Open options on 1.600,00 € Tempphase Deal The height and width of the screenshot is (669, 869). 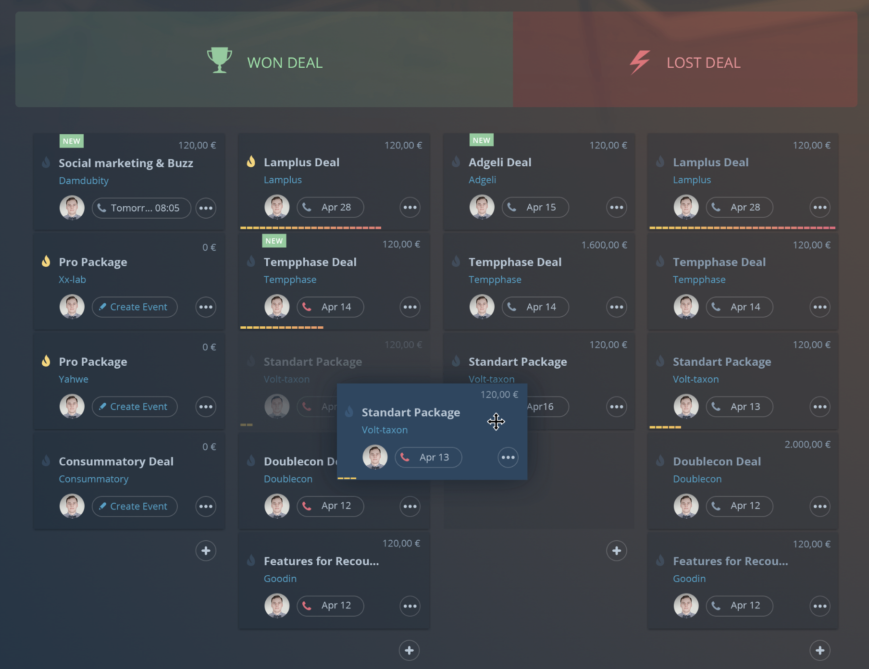(x=617, y=307)
